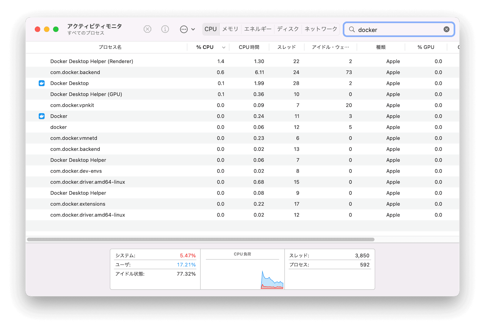The width and height of the screenshot is (485, 330).
Task: Select Docker Desktop Helper (Renderer) row
Action: tap(242, 61)
